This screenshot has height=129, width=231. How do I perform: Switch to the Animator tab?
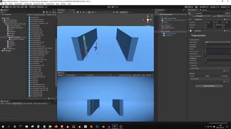coord(71,10)
